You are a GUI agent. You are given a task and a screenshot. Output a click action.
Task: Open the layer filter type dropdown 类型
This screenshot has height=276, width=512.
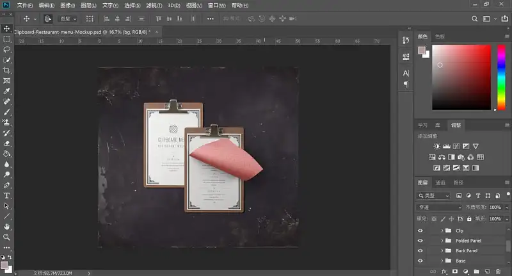coord(434,196)
